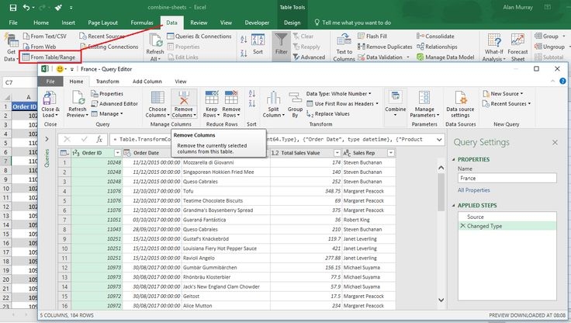
Task: Open the All Properties link
Action: [x=473, y=190]
